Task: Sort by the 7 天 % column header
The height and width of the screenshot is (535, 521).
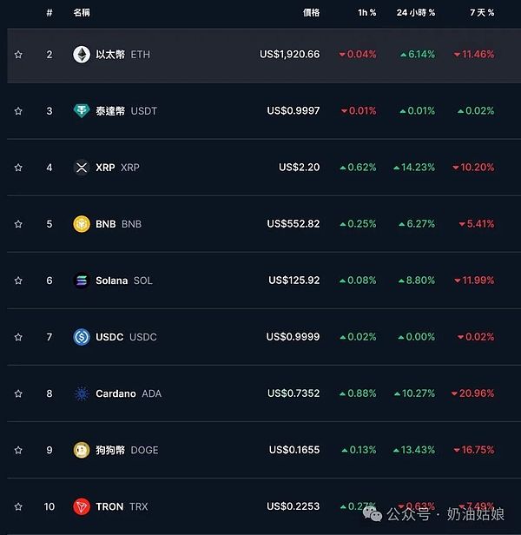Action: [479, 12]
